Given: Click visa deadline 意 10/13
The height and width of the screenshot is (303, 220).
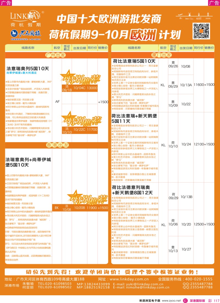Looking at the screenshot, I should (x=173, y=249).
